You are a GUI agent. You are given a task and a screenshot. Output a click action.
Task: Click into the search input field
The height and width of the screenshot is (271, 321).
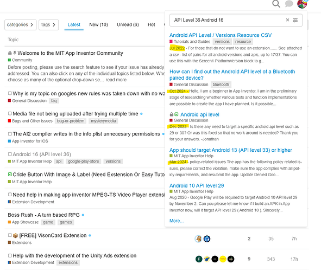(227, 20)
